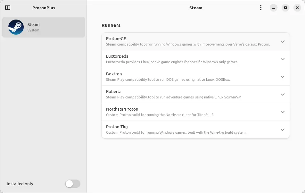Select Steam System launcher in sidebar

44,27
